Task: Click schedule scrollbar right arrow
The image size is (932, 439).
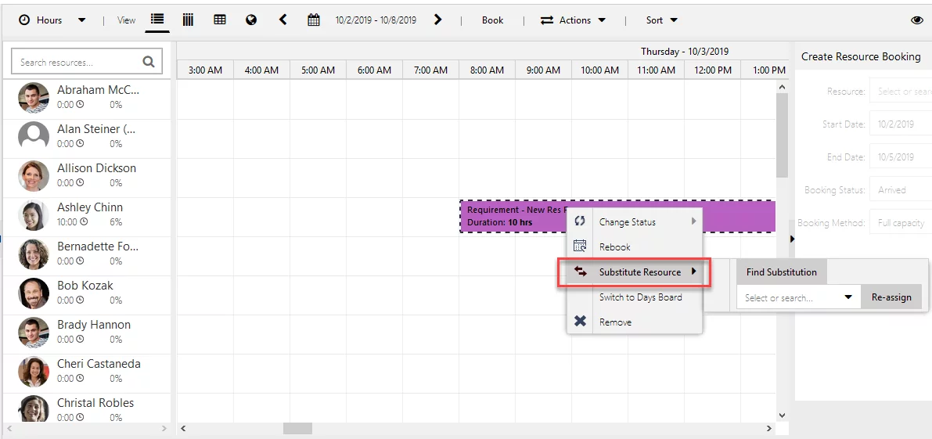Action: (x=770, y=428)
